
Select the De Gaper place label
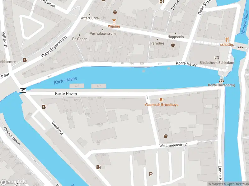(x=79, y=39)
